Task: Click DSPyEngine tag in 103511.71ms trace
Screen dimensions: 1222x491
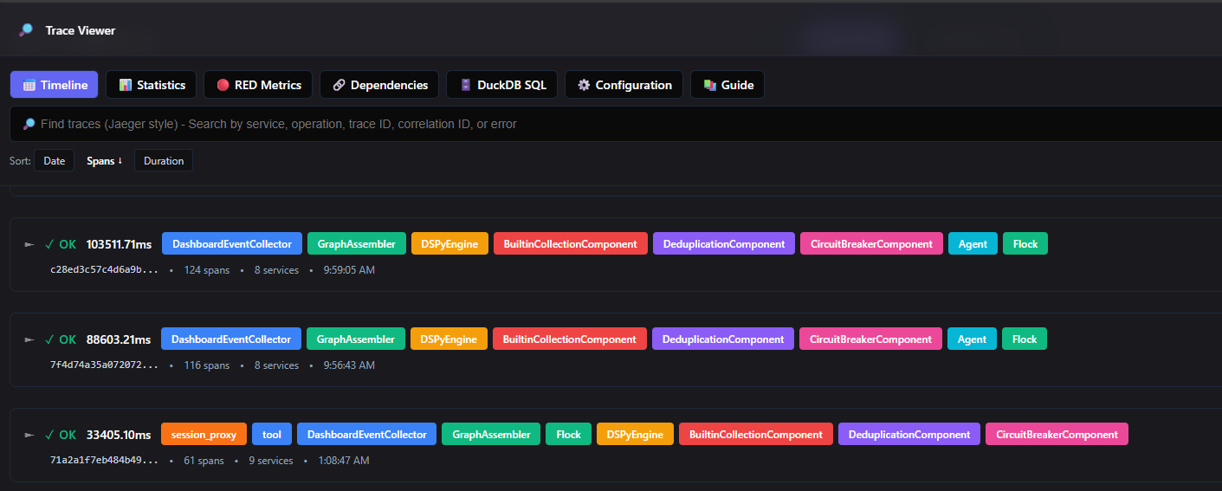Action: tap(449, 244)
